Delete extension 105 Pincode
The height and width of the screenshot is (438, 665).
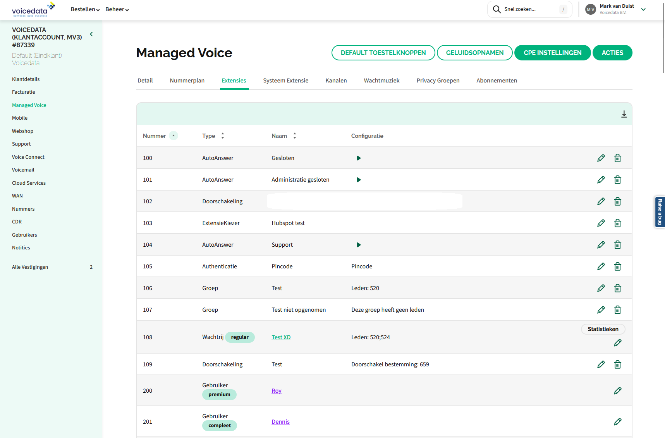tap(617, 266)
